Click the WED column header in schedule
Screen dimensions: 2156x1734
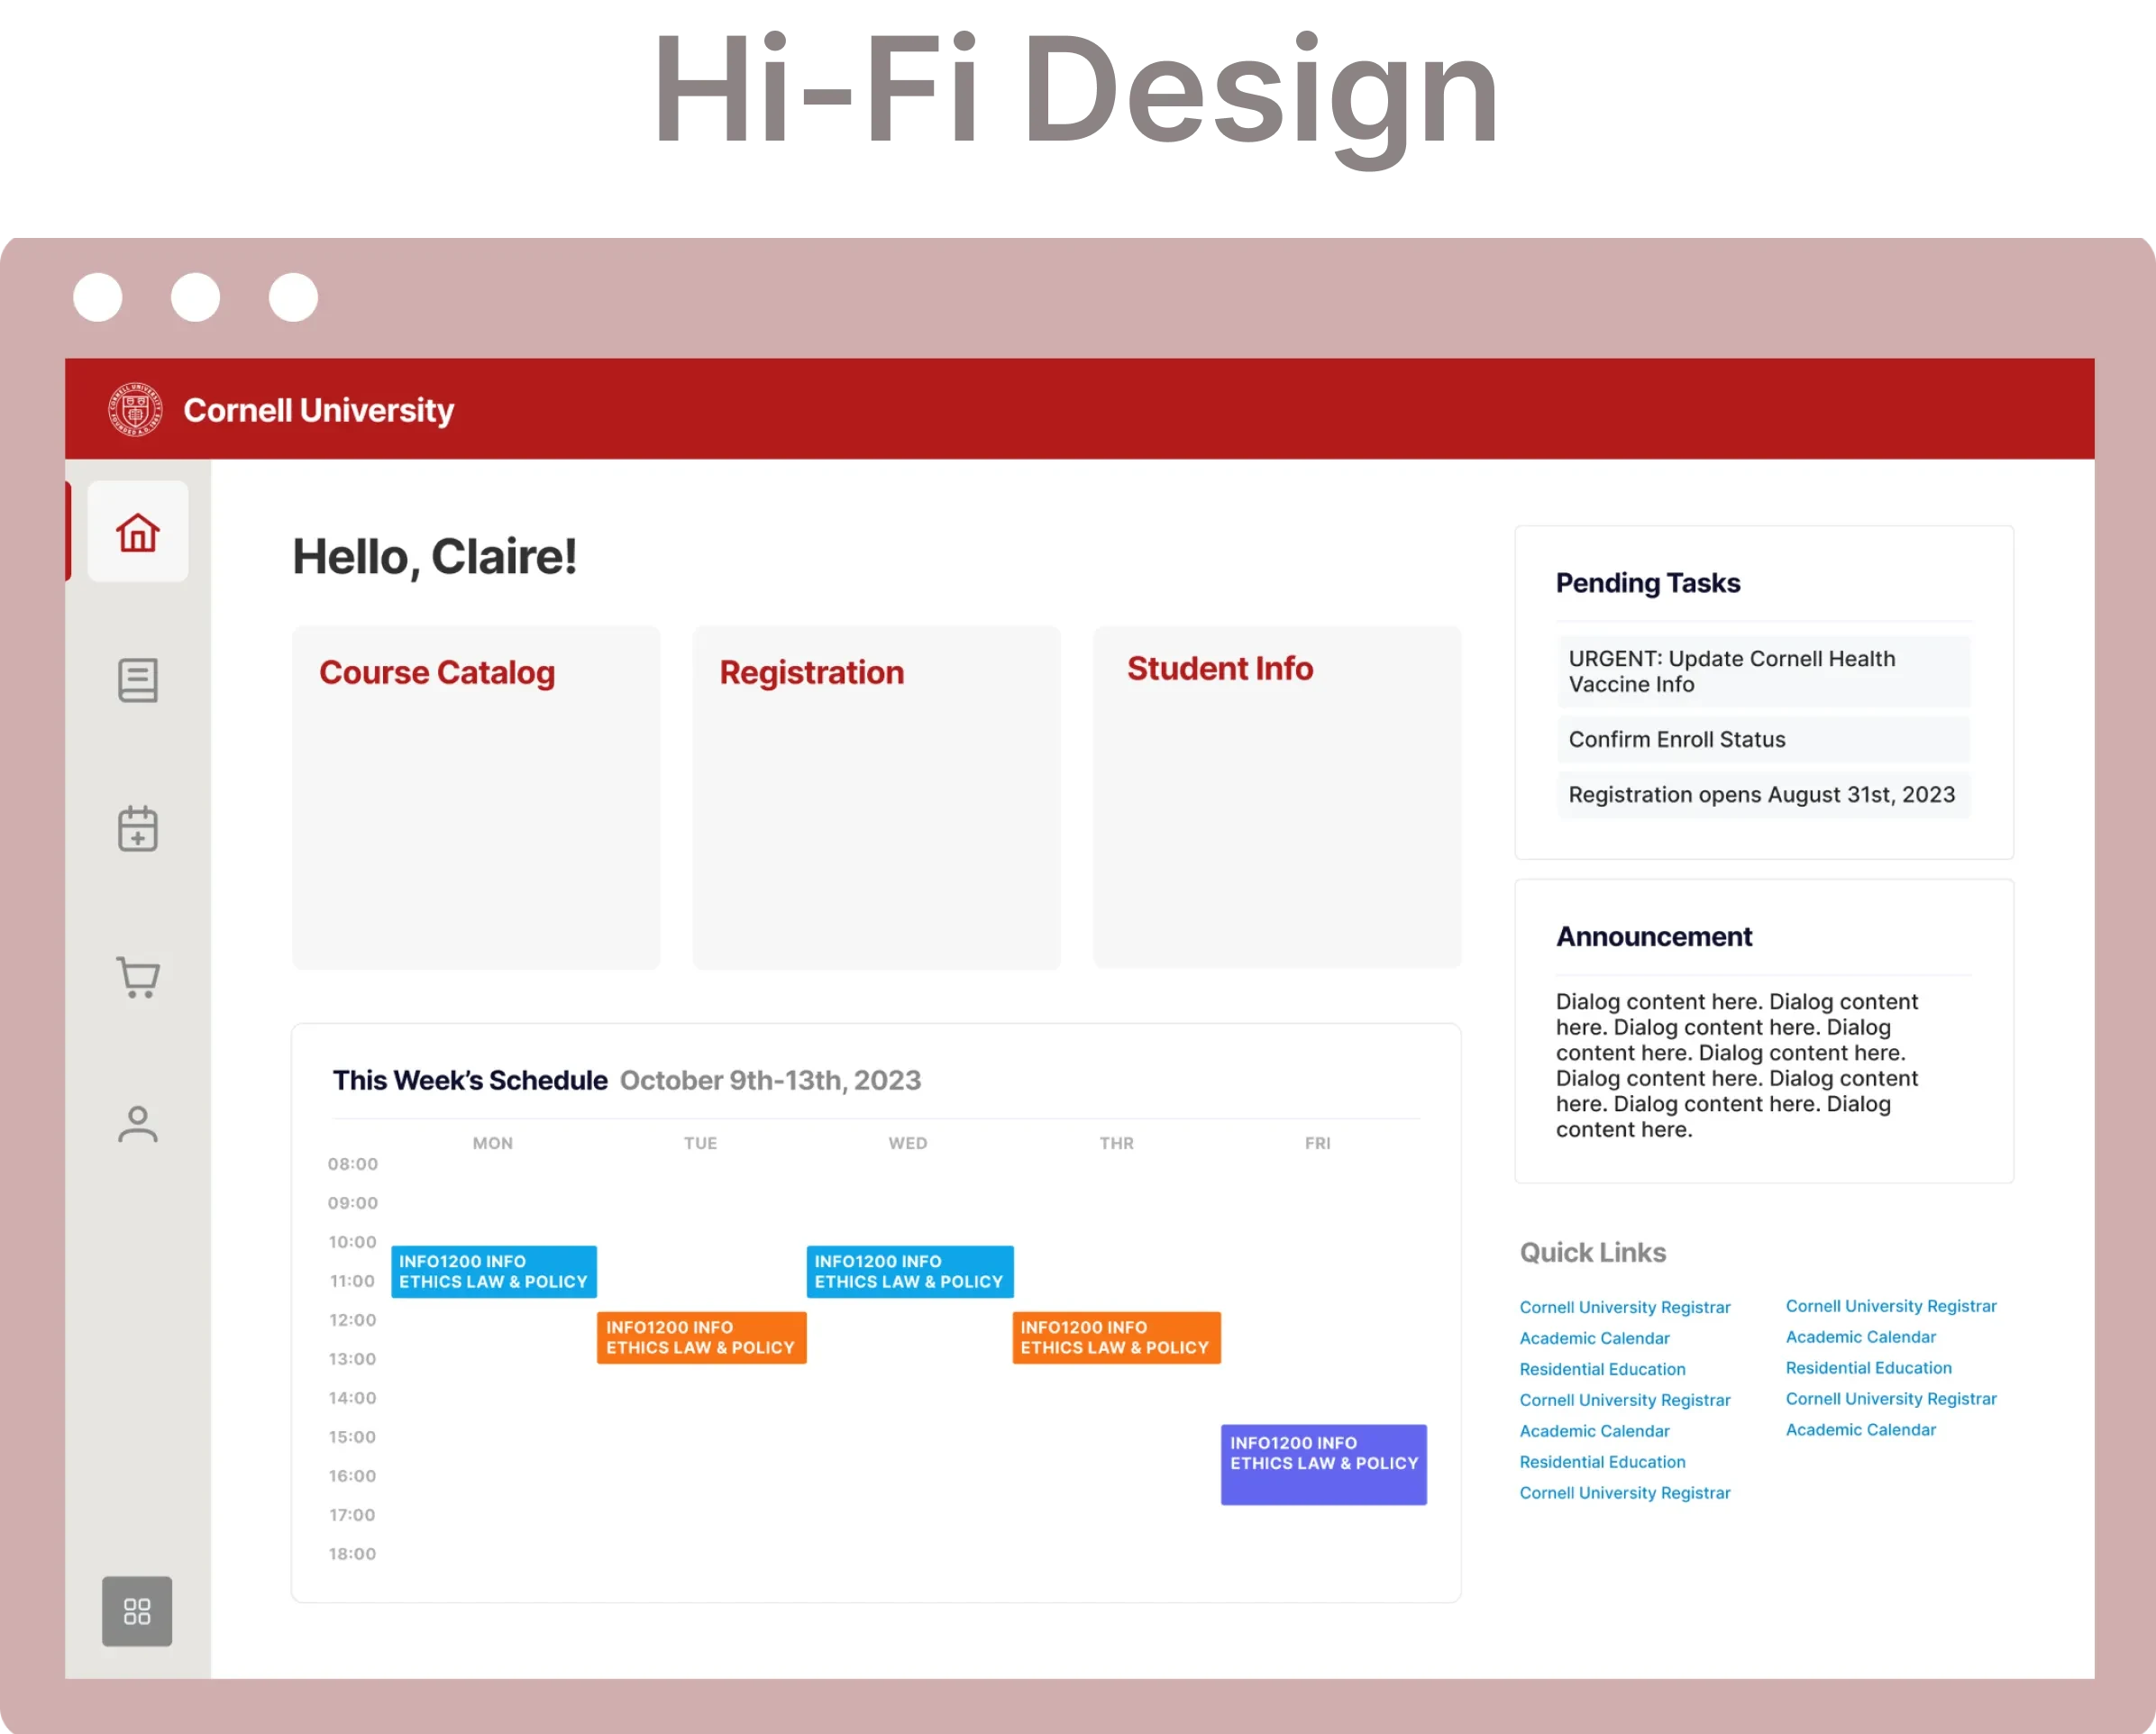[x=908, y=1143]
